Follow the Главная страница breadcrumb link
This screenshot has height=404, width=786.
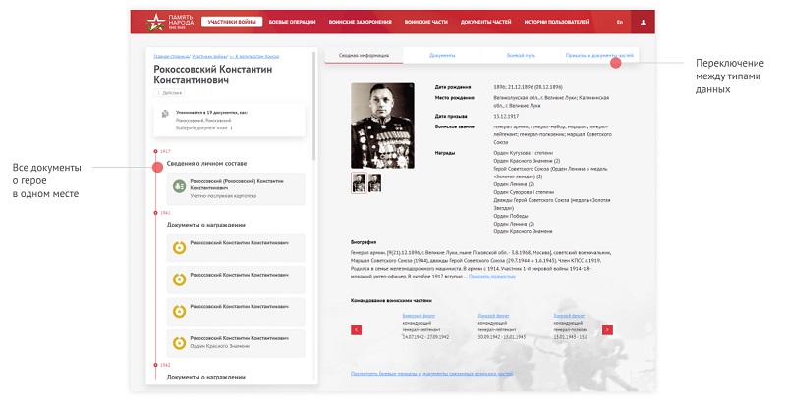coord(171,57)
